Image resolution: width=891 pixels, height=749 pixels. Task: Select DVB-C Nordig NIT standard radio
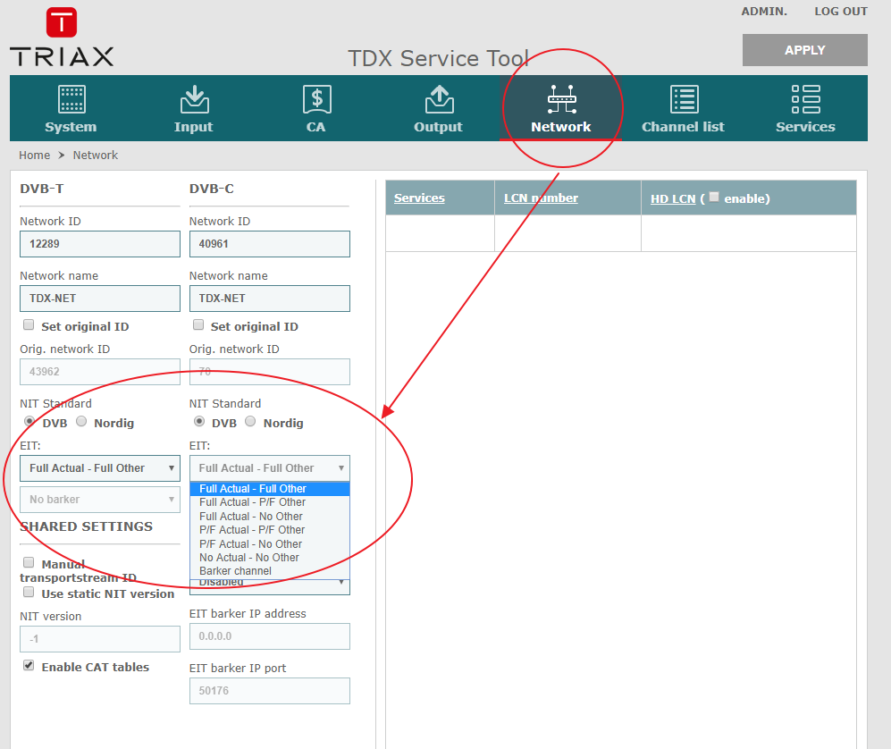pos(250,421)
